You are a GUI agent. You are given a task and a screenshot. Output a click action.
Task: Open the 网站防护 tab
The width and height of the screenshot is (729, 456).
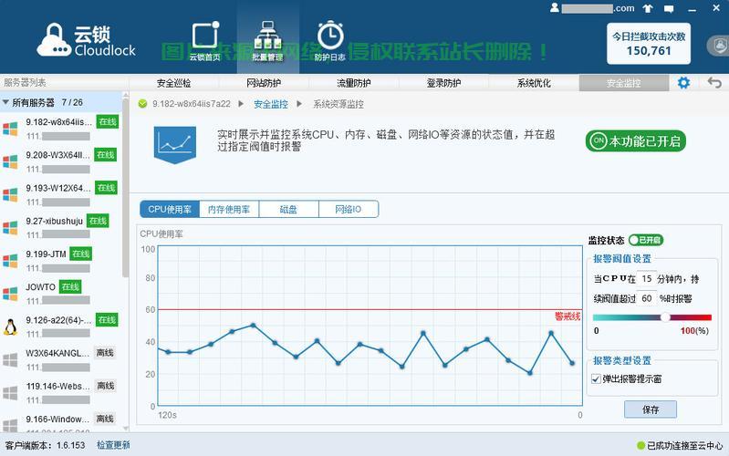pyautogui.click(x=264, y=83)
